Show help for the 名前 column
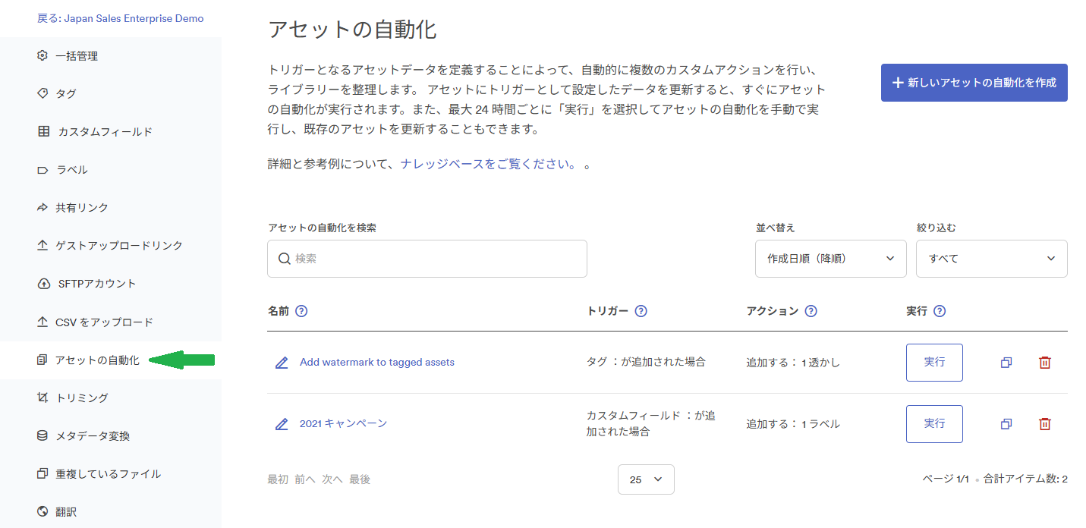The height and width of the screenshot is (528, 1086). (x=301, y=311)
